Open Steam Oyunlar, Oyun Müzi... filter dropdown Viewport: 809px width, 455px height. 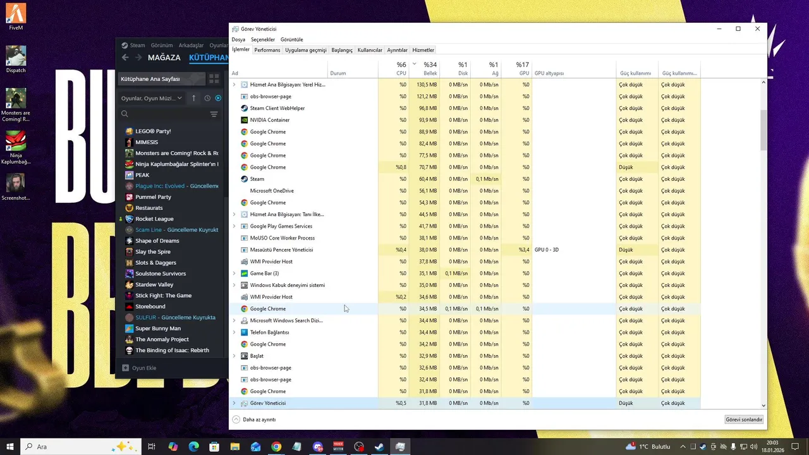pos(152,98)
